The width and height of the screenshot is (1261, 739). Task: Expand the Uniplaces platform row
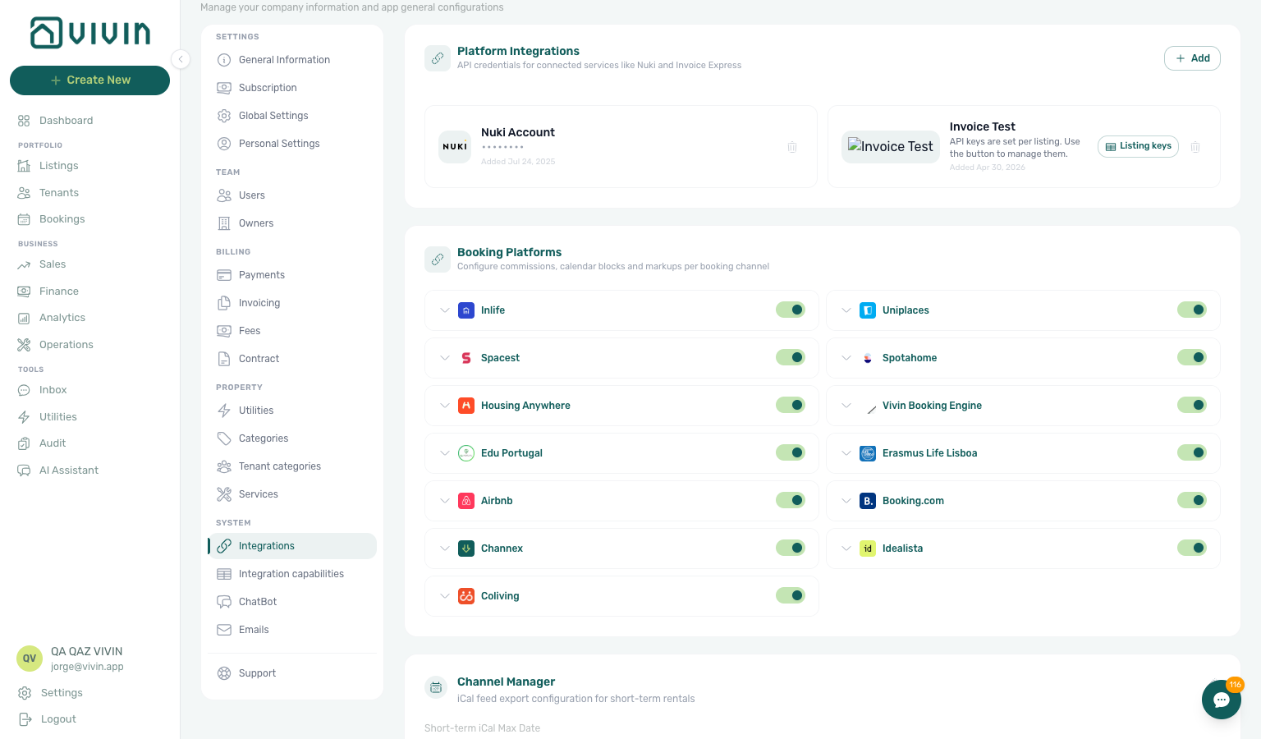click(x=846, y=310)
